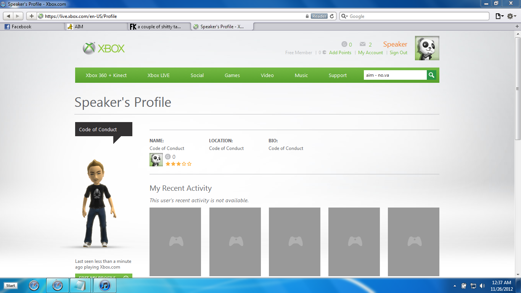The height and width of the screenshot is (293, 521).
Task: Click 'Code of Conduct' under BIO
Action: tap(286, 148)
